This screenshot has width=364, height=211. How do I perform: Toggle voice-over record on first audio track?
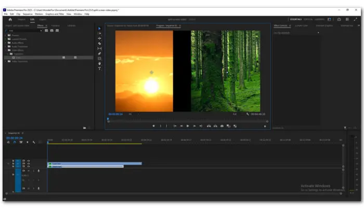38,171
